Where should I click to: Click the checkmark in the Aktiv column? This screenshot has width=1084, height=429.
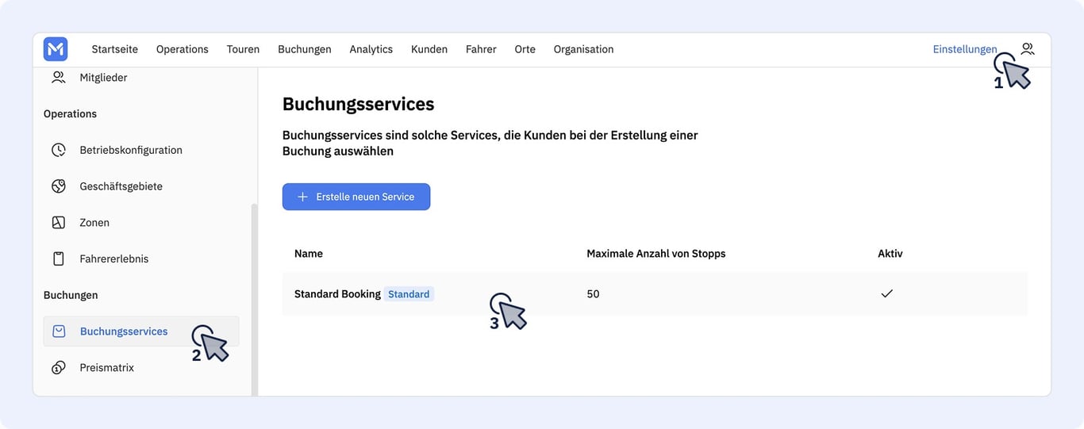pos(887,293)
